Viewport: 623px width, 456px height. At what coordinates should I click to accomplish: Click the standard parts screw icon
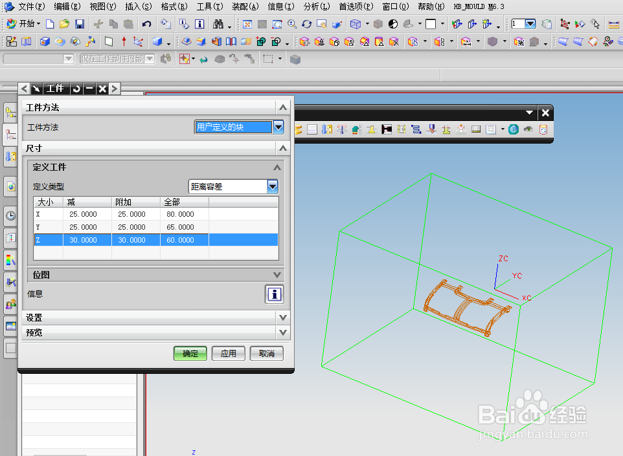pyautogui.click(x=327, y=129)
